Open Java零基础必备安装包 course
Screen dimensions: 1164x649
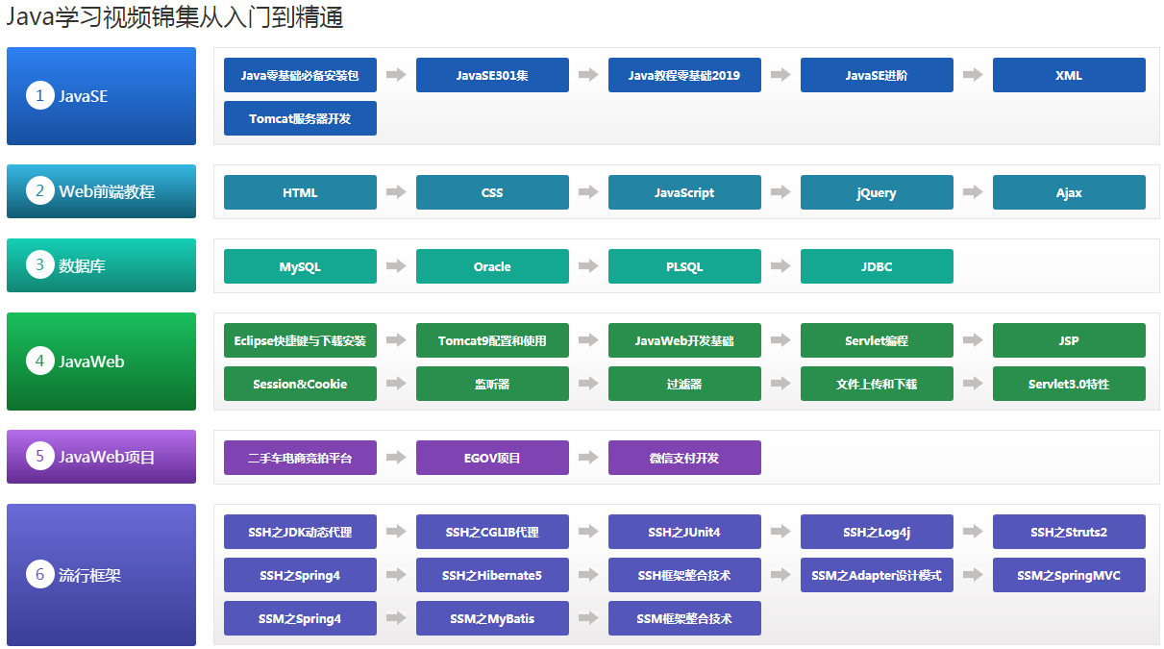coord(300,75)
